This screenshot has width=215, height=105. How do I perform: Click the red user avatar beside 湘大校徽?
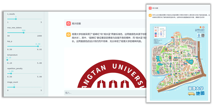pos(68,24)
